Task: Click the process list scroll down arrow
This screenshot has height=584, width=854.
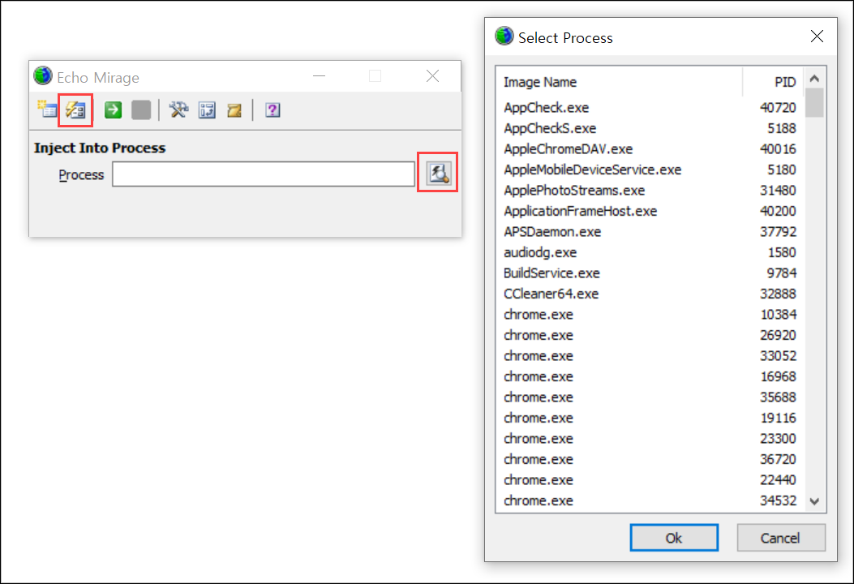Action: [x=814, y=501]
